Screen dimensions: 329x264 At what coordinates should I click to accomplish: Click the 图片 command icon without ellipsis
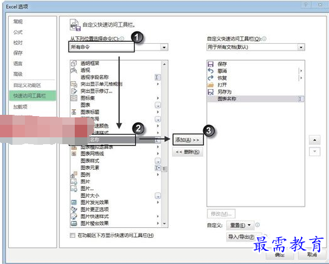point(74,182)
